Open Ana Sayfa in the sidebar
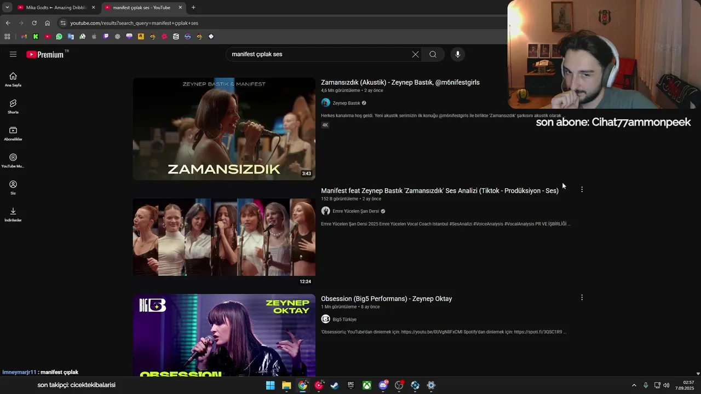 13,79
